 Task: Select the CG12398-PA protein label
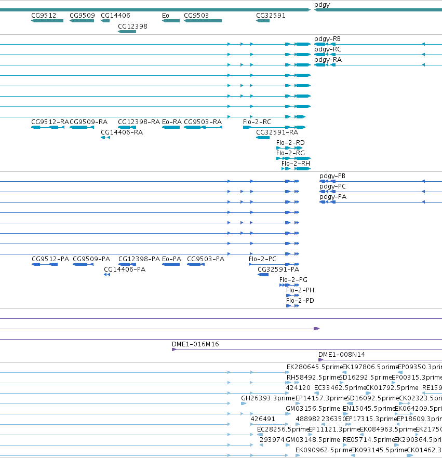click(139, 259)
